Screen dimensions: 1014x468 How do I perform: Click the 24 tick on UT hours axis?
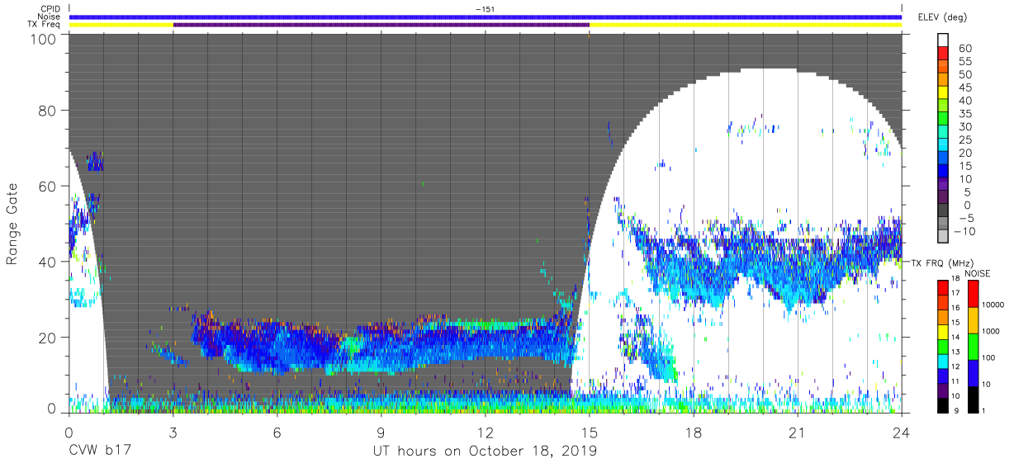(902, 432)
